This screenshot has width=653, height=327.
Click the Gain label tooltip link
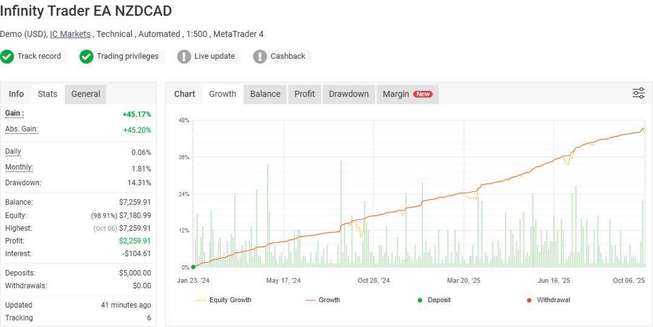(15, 113)
